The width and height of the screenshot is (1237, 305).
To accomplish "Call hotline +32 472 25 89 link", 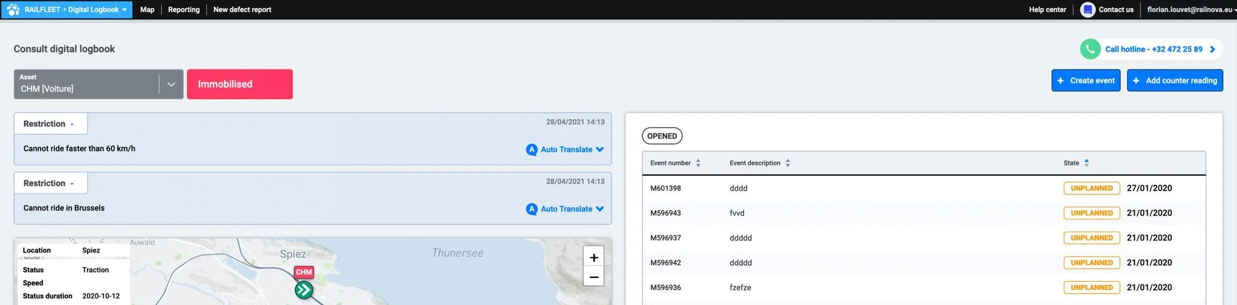I will click(1153, 49).
